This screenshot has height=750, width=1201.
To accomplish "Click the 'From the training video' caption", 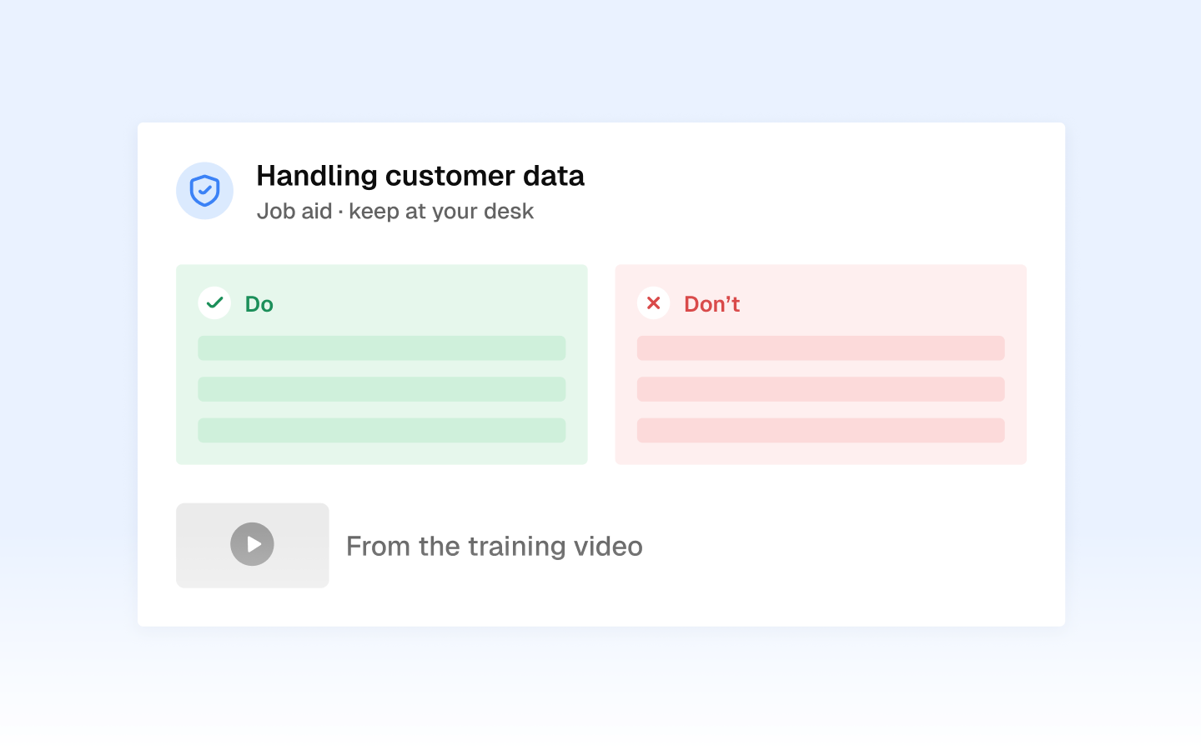I will click(494, 547).
